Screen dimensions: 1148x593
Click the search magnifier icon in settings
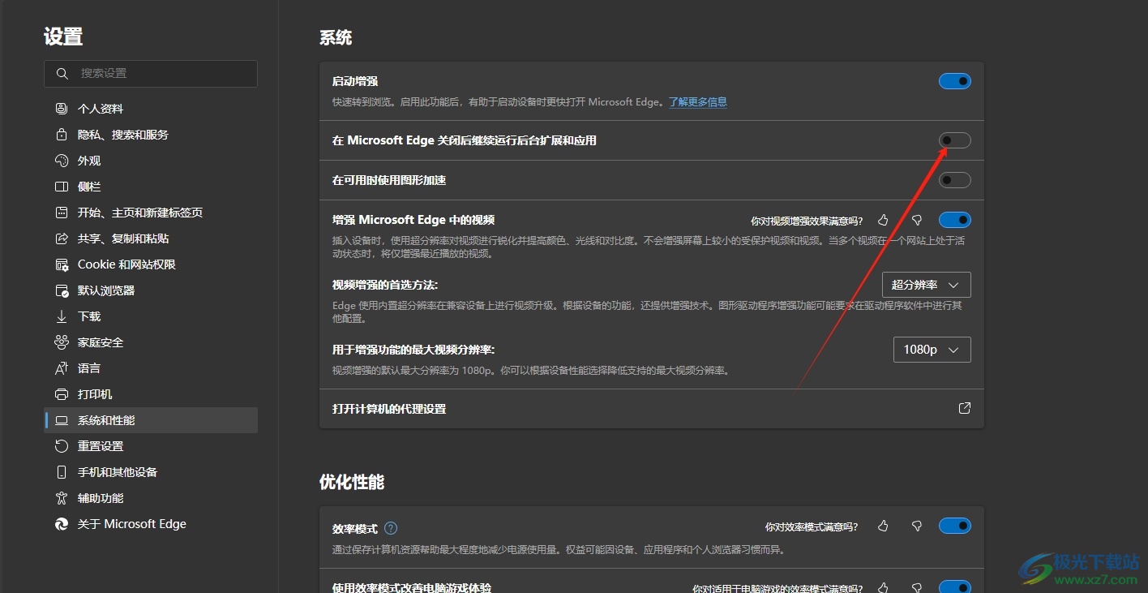pyautogui.click(x=62, y=73)
